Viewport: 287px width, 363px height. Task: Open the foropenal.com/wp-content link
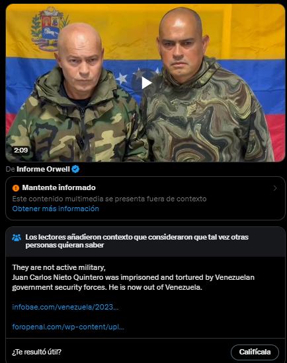click(68, 327)
